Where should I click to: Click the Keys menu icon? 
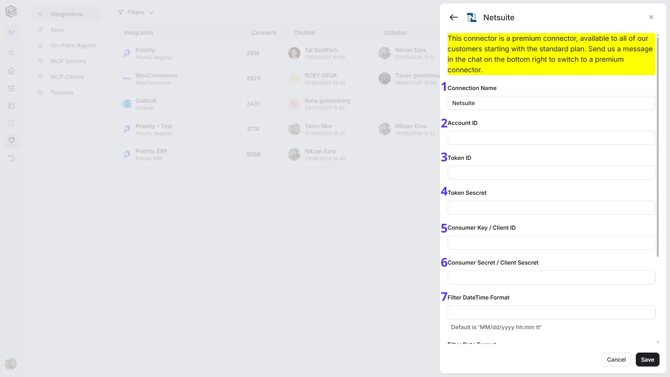coord(40,30)
